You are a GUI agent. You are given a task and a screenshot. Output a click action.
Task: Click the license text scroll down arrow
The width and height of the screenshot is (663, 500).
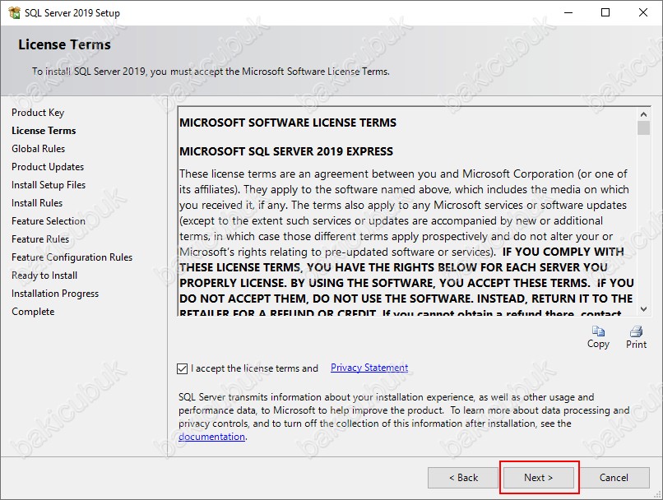643,309
